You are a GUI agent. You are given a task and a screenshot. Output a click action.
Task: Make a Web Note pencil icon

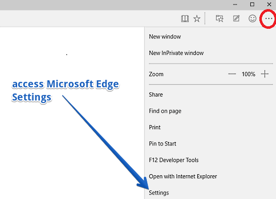point(236,18)
